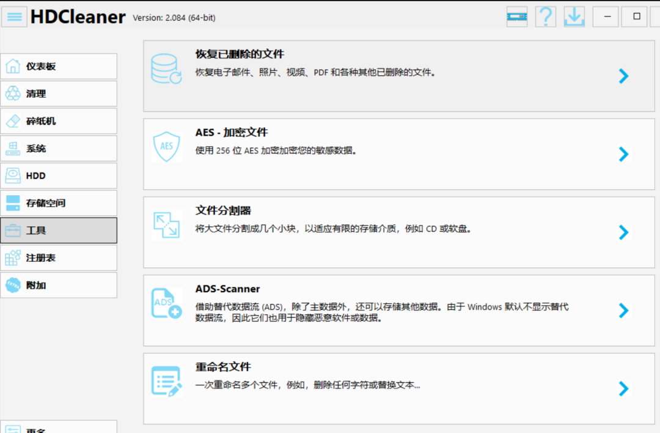Screen dimensions: 660x433
Task: Go to the 注册表 section
Action: coord(59,257)
